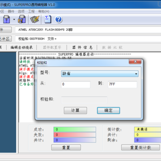Expand the 型号 dropdown showing 缺省
Viewport: 161px width, 161px height.
pyautogui.click(x=100, y=74)
